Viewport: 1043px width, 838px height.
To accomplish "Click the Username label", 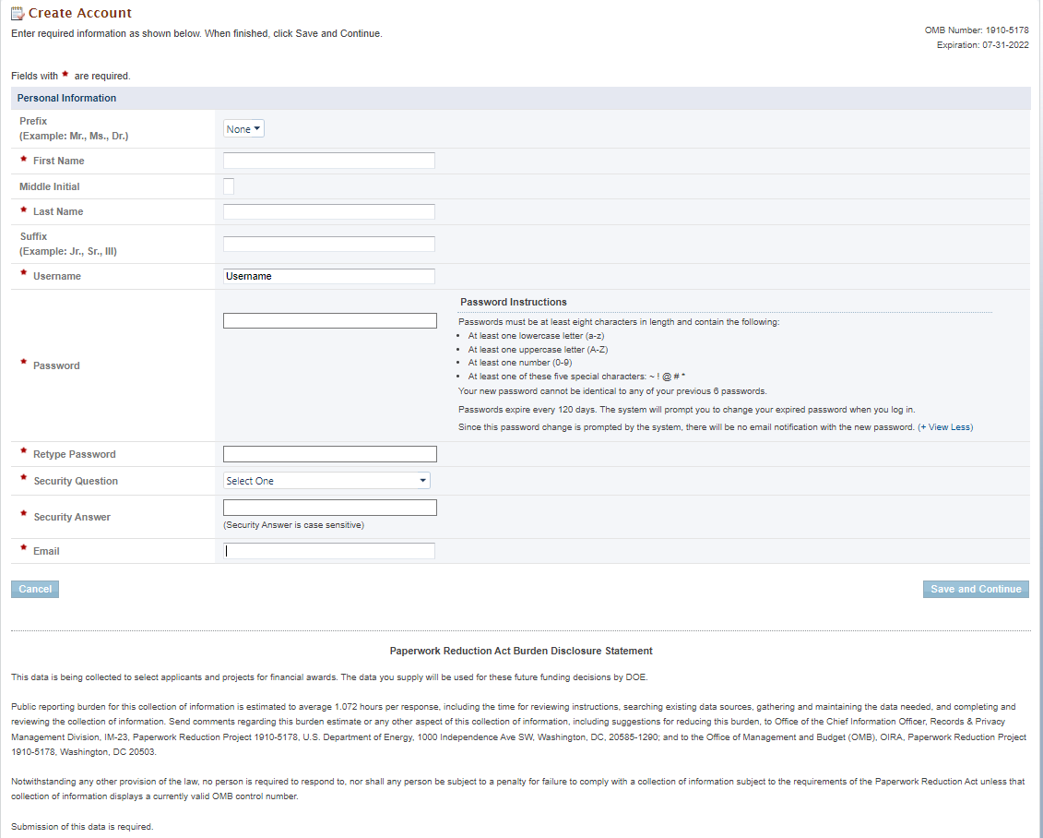I will click(57, 276).
